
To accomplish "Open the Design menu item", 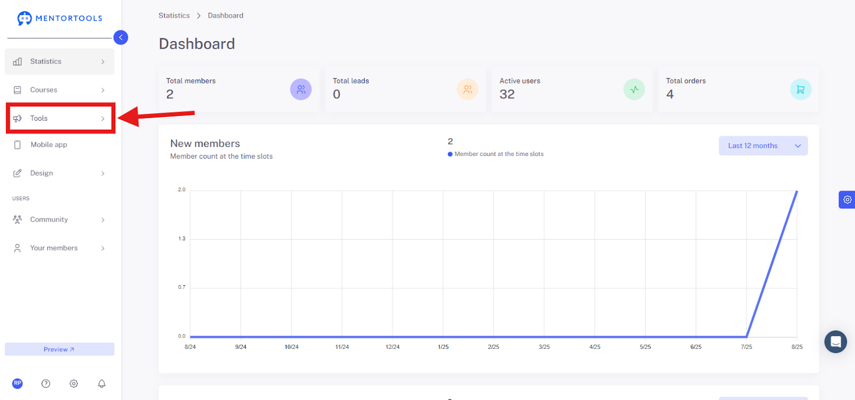I will [x=60, y=174].
